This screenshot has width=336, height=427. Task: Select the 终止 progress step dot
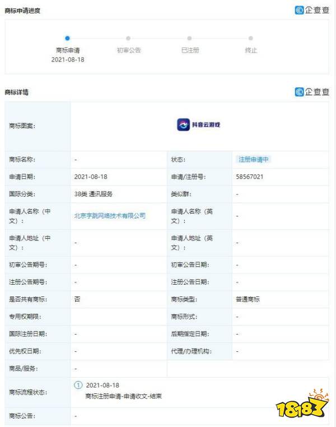tap(250, 38)
